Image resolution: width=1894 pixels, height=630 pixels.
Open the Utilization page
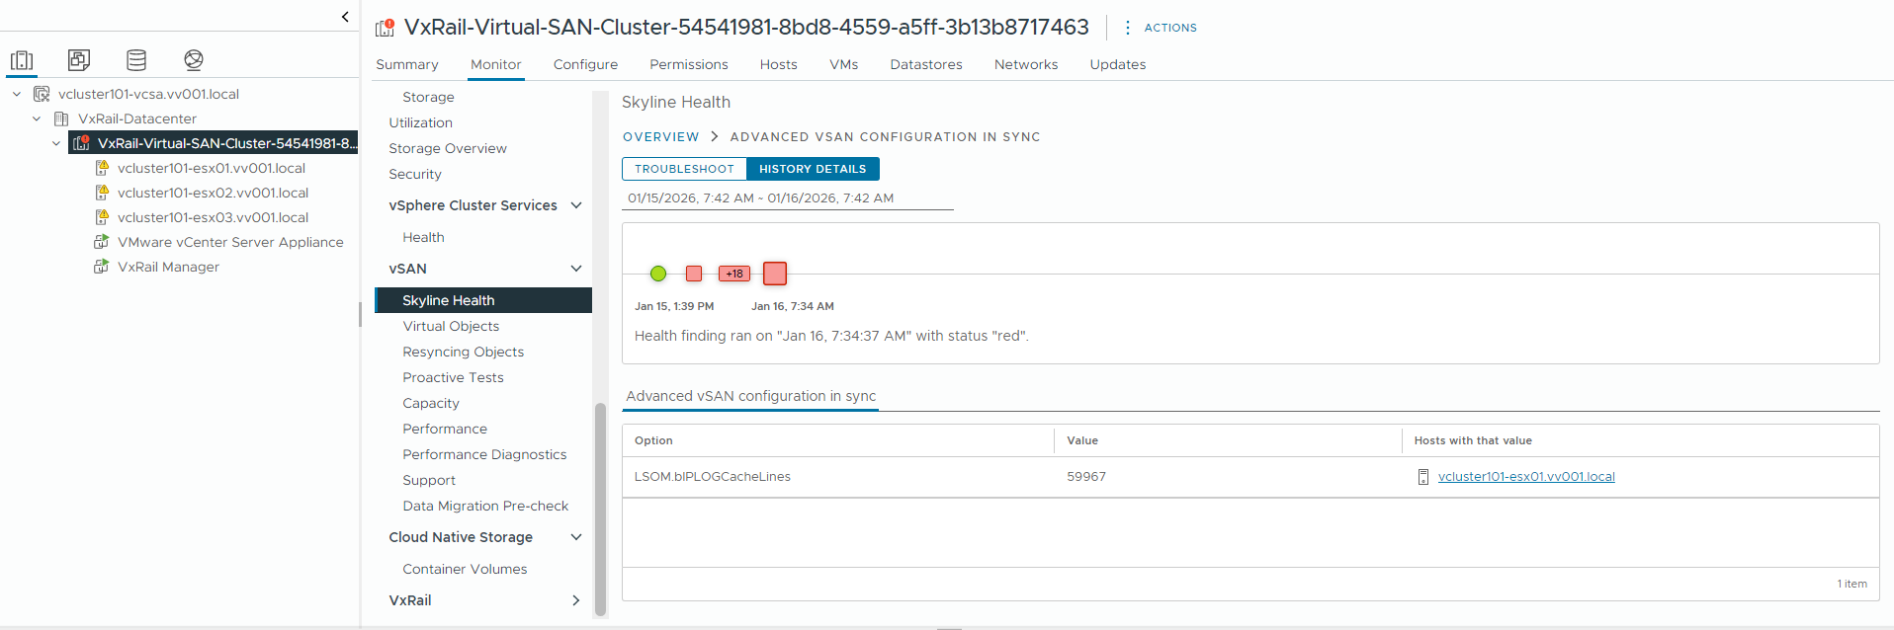[421, 122]
